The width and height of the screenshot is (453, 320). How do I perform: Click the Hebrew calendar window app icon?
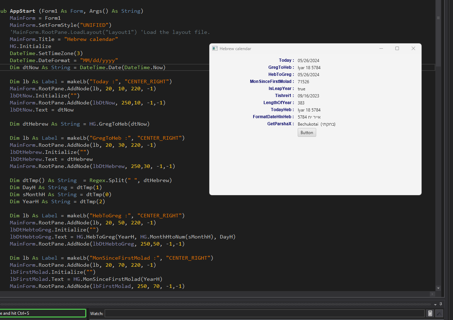tap(215, 48)
